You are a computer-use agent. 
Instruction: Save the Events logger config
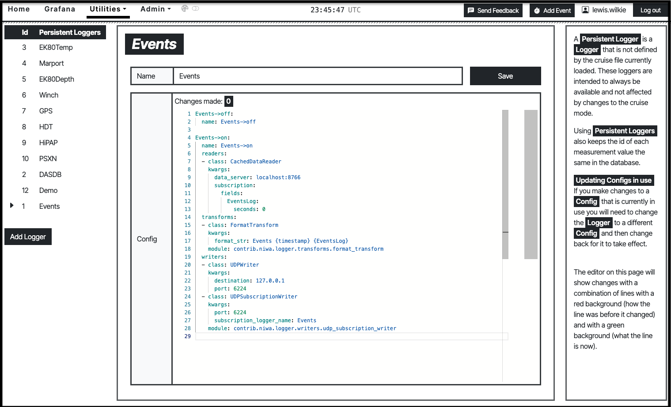pyautogui.click(x=505, y=76)
